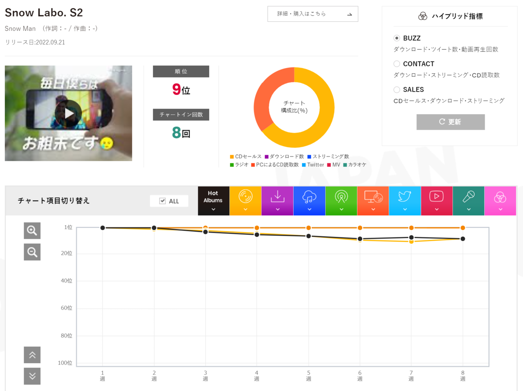Screen dimensions: 523x391
Task: Toggle the CD sales disc icon
Action: [245, 201]
